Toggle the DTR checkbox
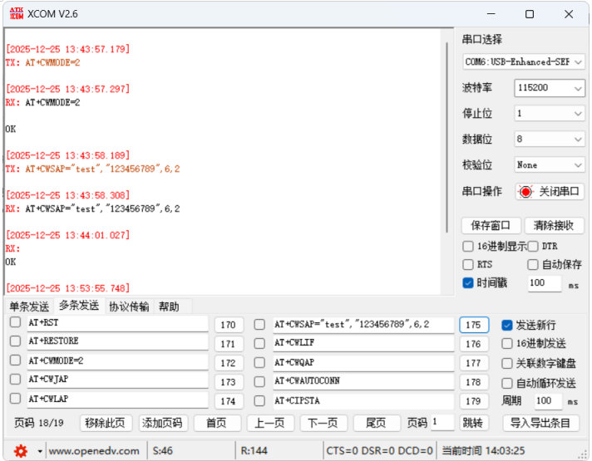592x461 pixels. (533, 247)
